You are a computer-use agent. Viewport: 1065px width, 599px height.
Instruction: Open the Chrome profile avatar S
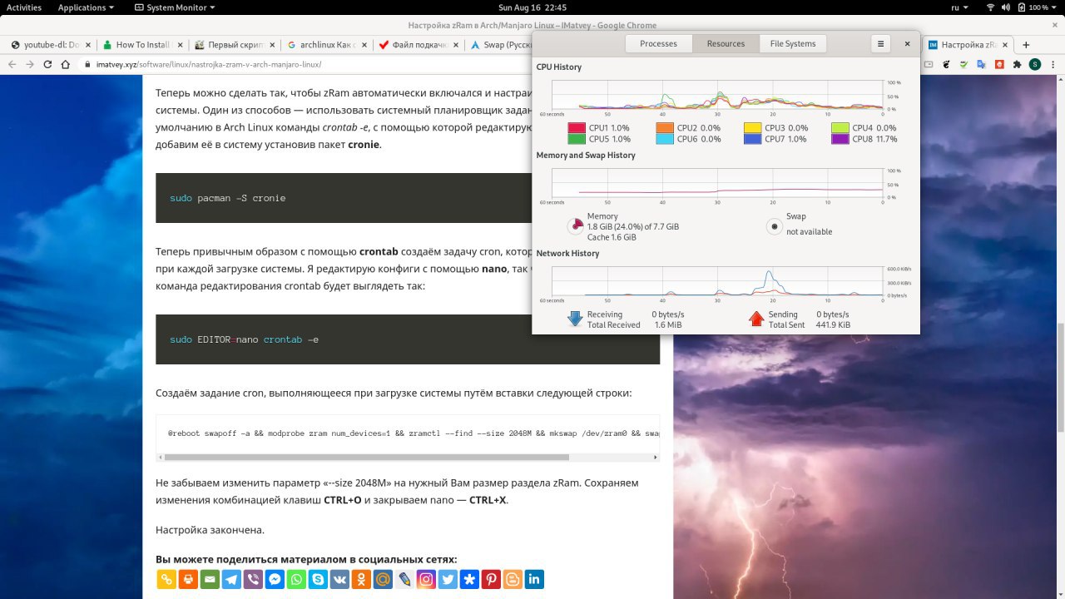click(1034, 64)
